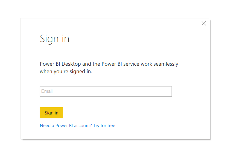Click the large Sign in title

pos(54,39)
